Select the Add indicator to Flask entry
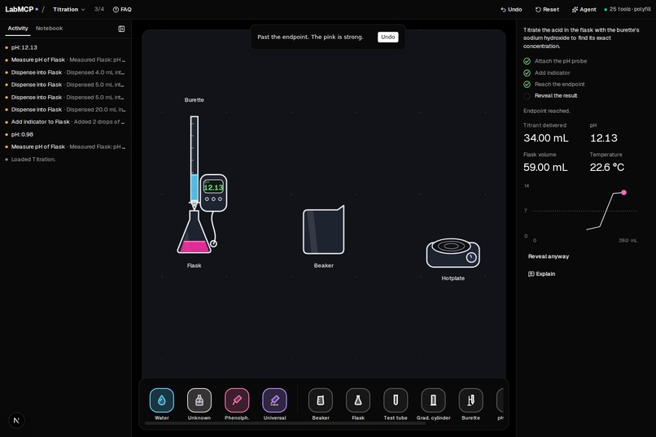The image size is (656, 437). point(65,122)
